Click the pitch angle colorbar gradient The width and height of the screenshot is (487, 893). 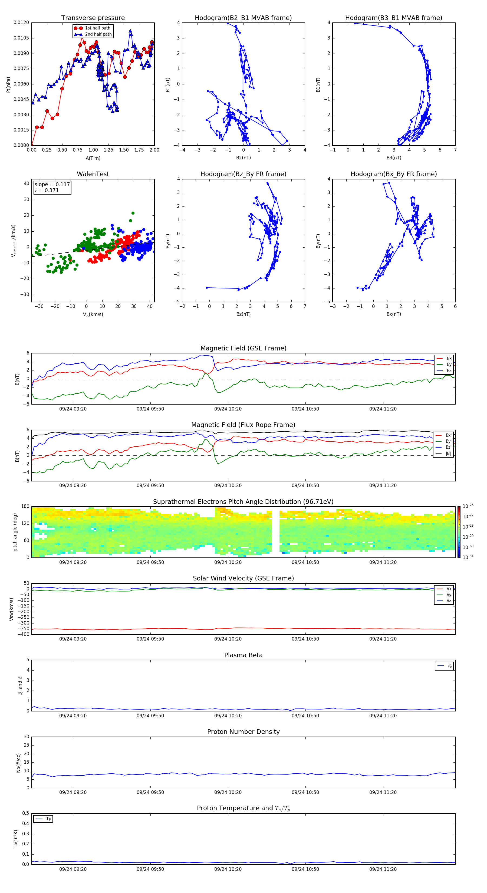459,532
